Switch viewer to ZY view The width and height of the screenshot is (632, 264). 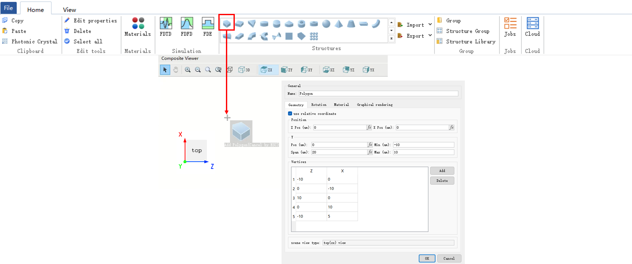pos(287,70)
